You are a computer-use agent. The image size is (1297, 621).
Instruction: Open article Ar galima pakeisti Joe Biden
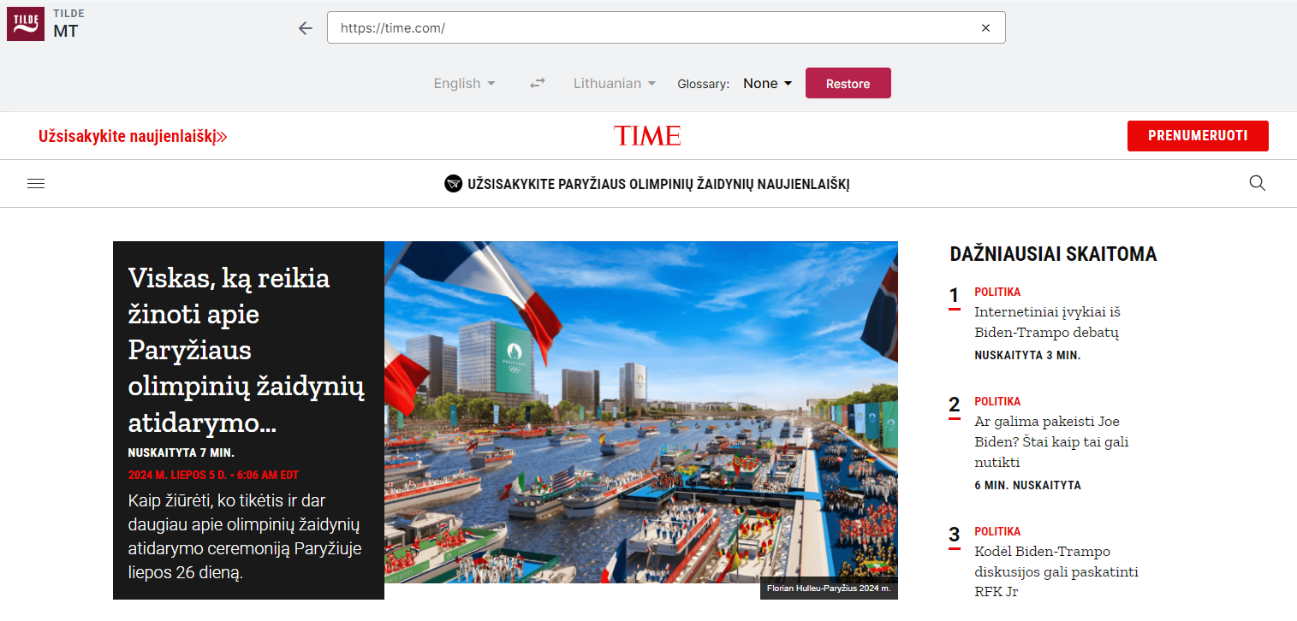pyautogui.click(x=1052, y=442)
